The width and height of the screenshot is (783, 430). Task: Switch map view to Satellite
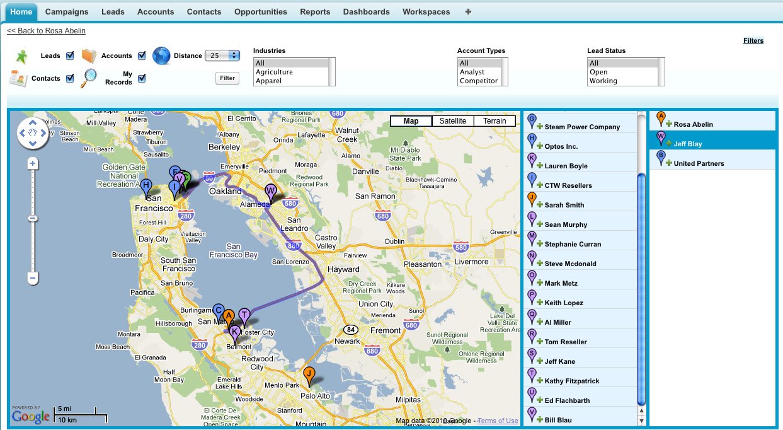coord(452,121)
